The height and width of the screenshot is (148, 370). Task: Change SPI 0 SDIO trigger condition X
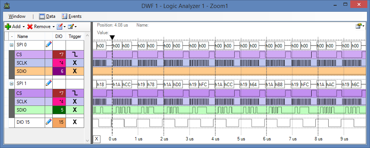[x=75, y=71]
